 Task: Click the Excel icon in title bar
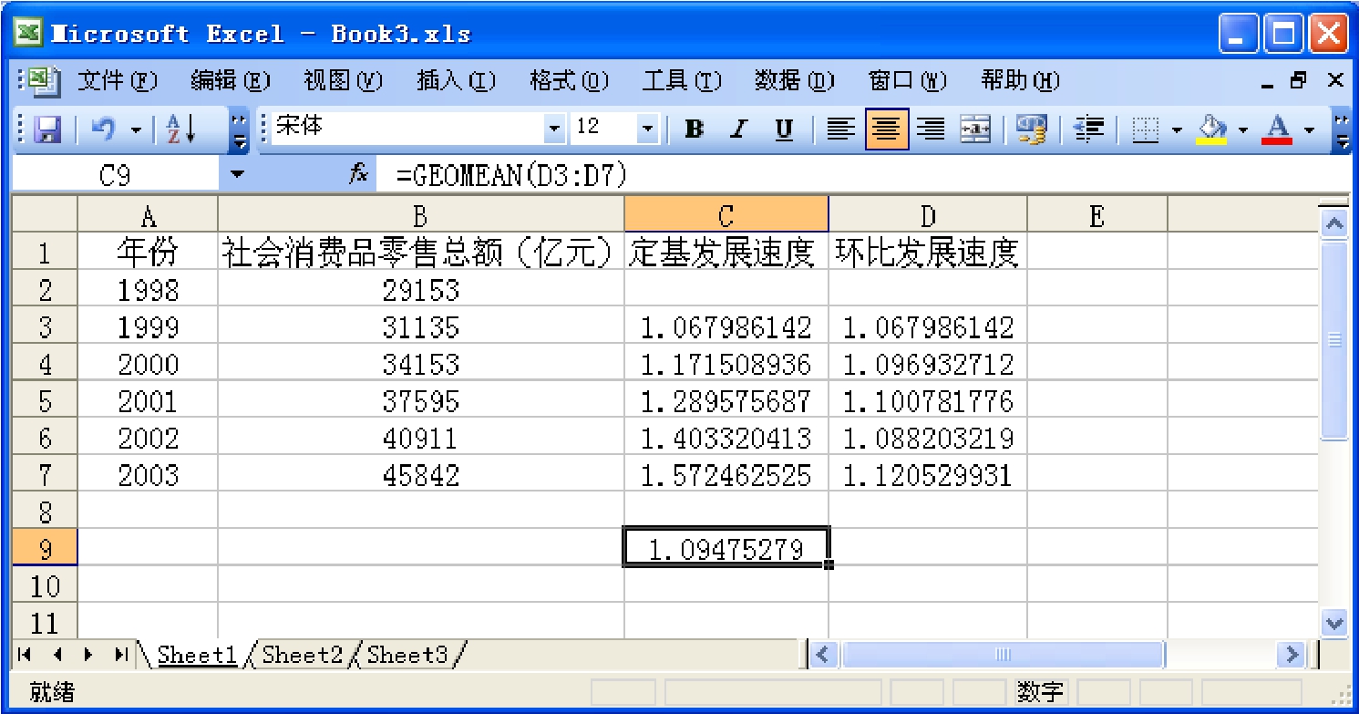click(x=29, y=34)
